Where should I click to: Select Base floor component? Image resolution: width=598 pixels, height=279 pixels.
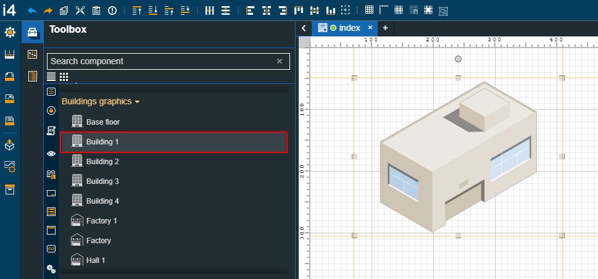tap(173, 122)
